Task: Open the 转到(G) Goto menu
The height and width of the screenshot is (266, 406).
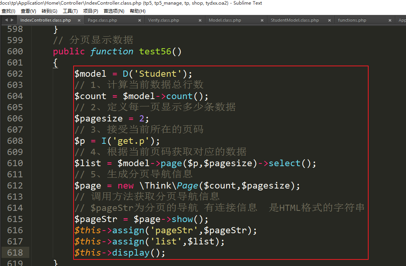Action: [49, 11]
